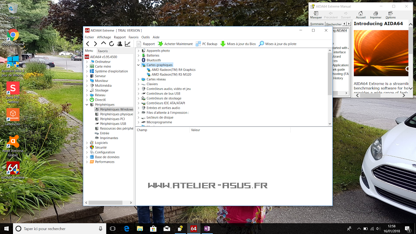
Task: Select Base de données tree item
Action: click(107, 157)
